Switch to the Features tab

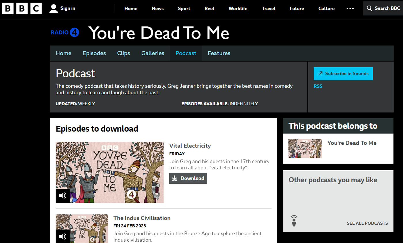coord(219,53)
